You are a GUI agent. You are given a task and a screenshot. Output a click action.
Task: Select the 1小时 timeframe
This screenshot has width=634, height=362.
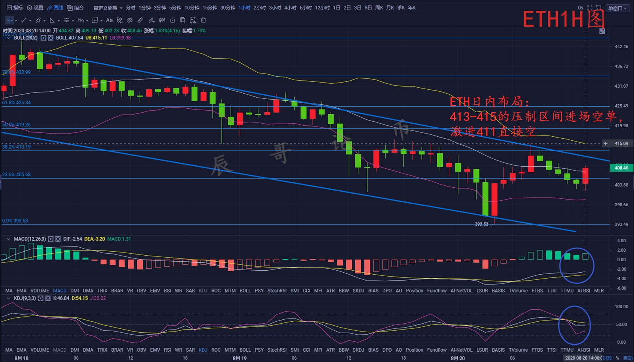click(x=244, y=8)
